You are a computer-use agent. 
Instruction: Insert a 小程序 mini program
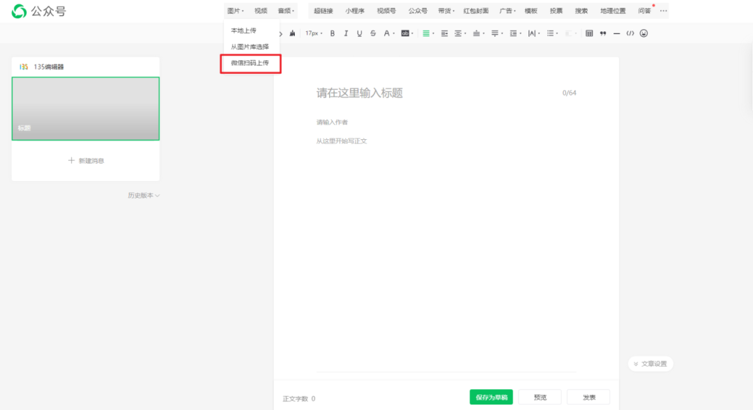point(355,11)
